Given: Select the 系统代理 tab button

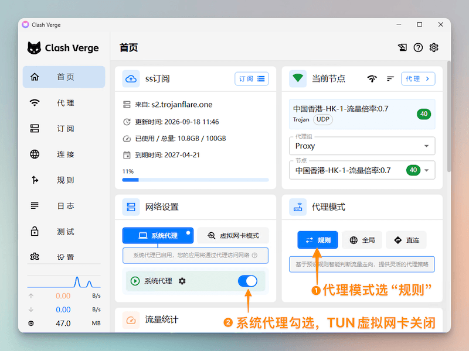Looking at the screenshot, I should 158,236.
